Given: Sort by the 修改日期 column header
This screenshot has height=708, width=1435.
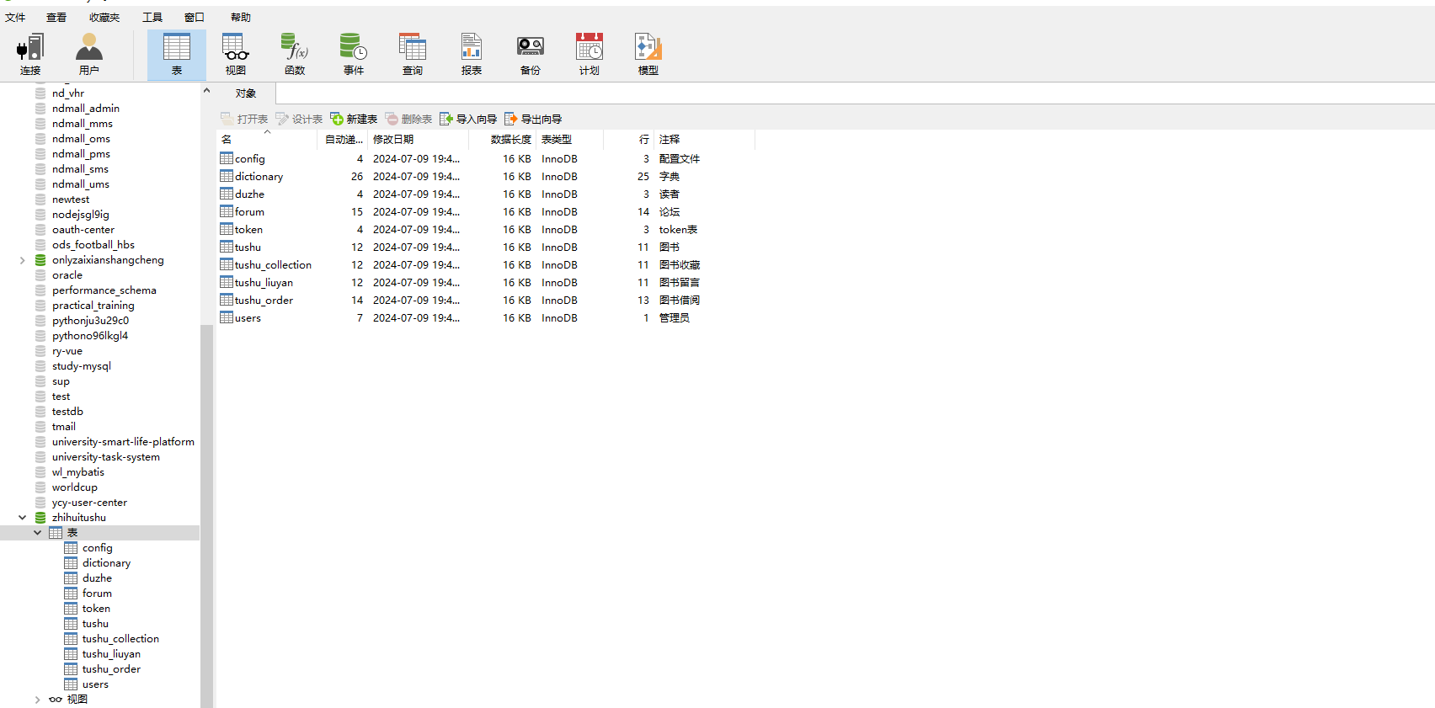Looking at the screenshot, I should pyautogui.click(x=418, y=139).
